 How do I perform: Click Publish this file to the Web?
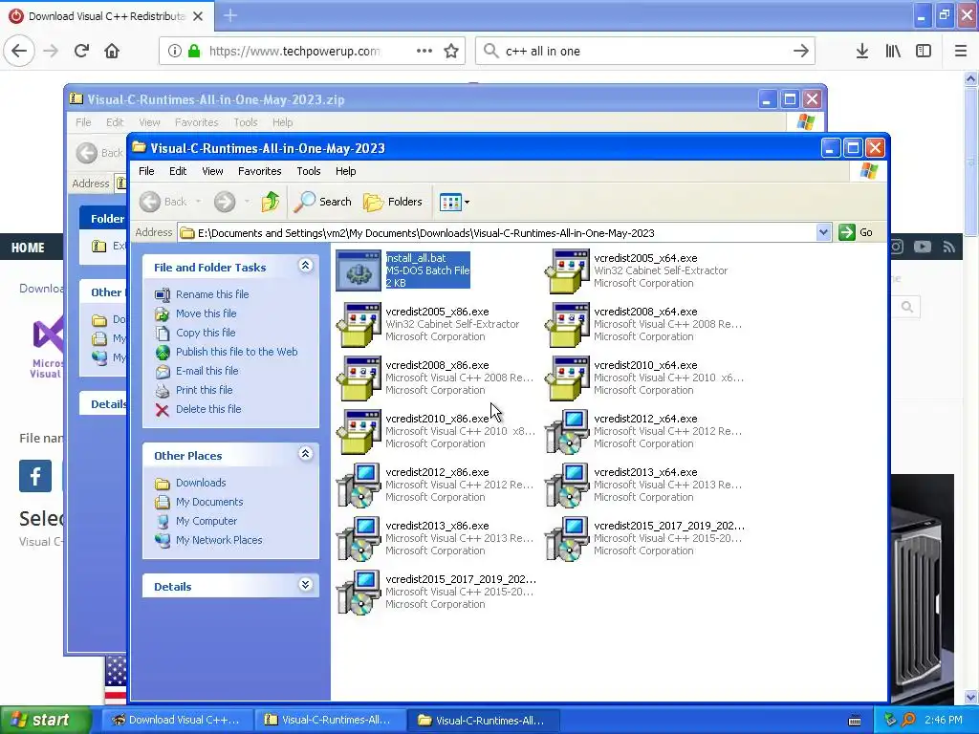(x=237, y=352)
